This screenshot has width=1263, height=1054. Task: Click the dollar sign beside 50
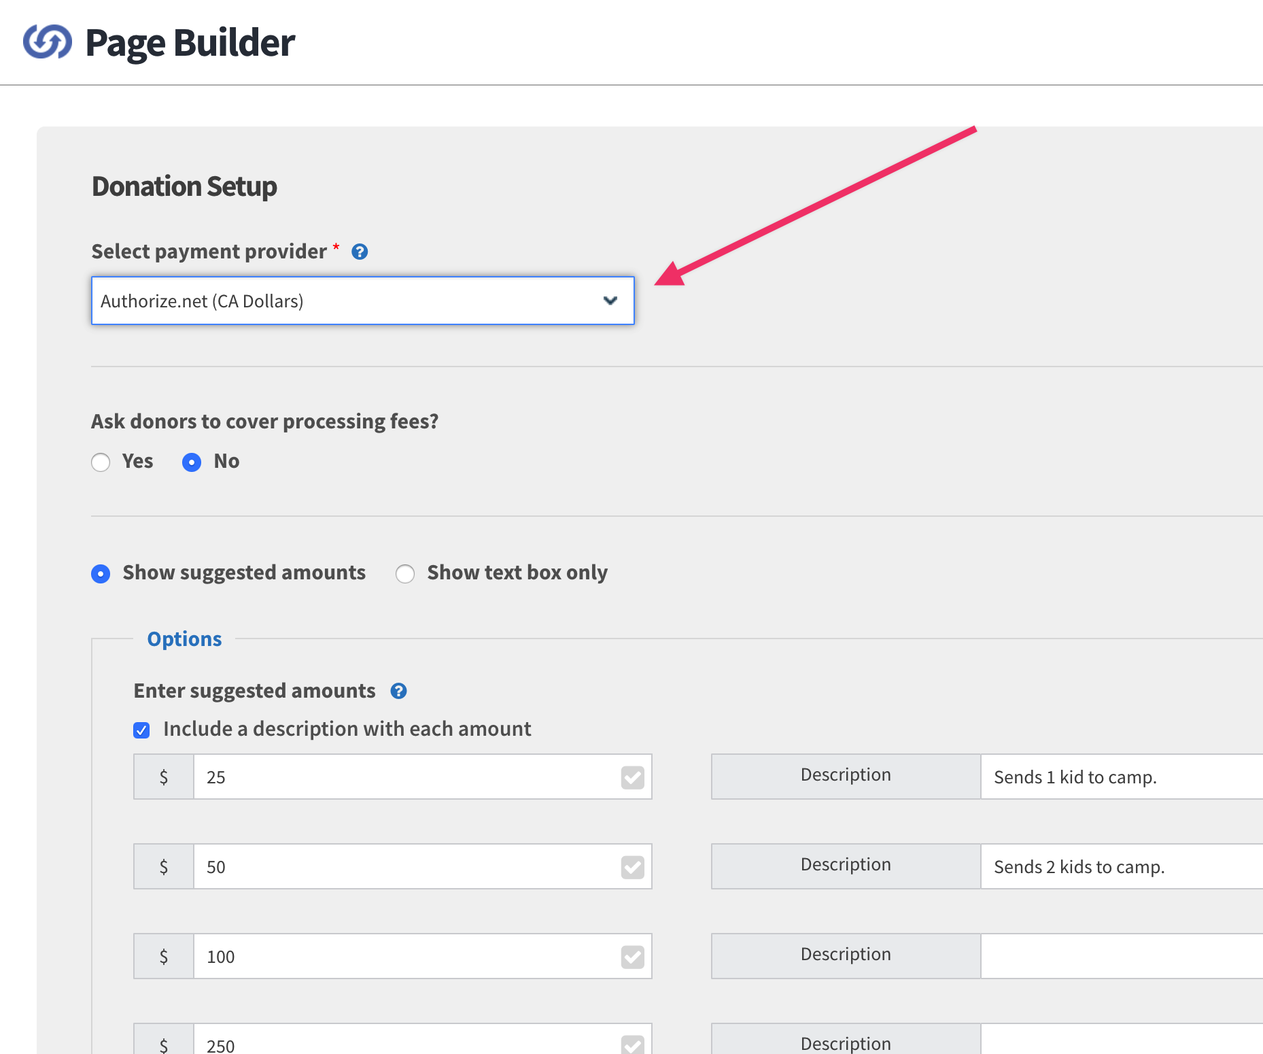coord(164,866)
